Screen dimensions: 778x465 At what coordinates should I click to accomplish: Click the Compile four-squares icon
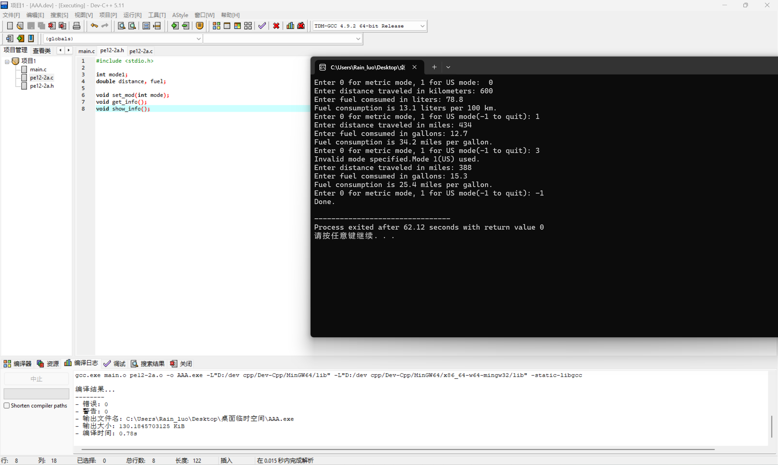pos(216,26)
